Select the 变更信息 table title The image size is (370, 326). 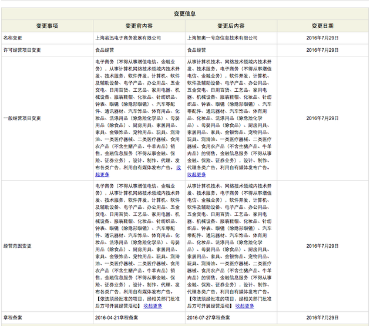pos(185,14)
